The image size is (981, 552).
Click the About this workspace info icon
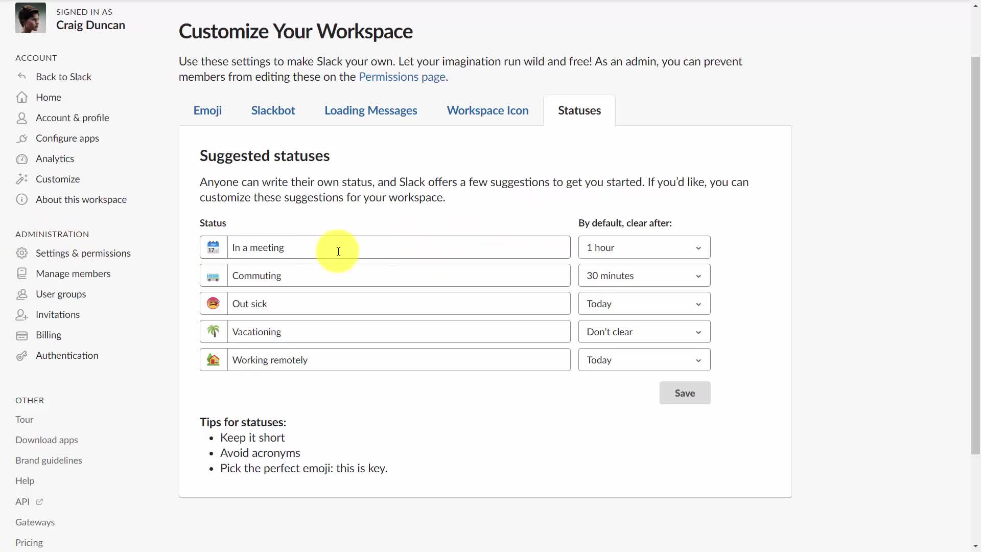click(x=21, y=199)
